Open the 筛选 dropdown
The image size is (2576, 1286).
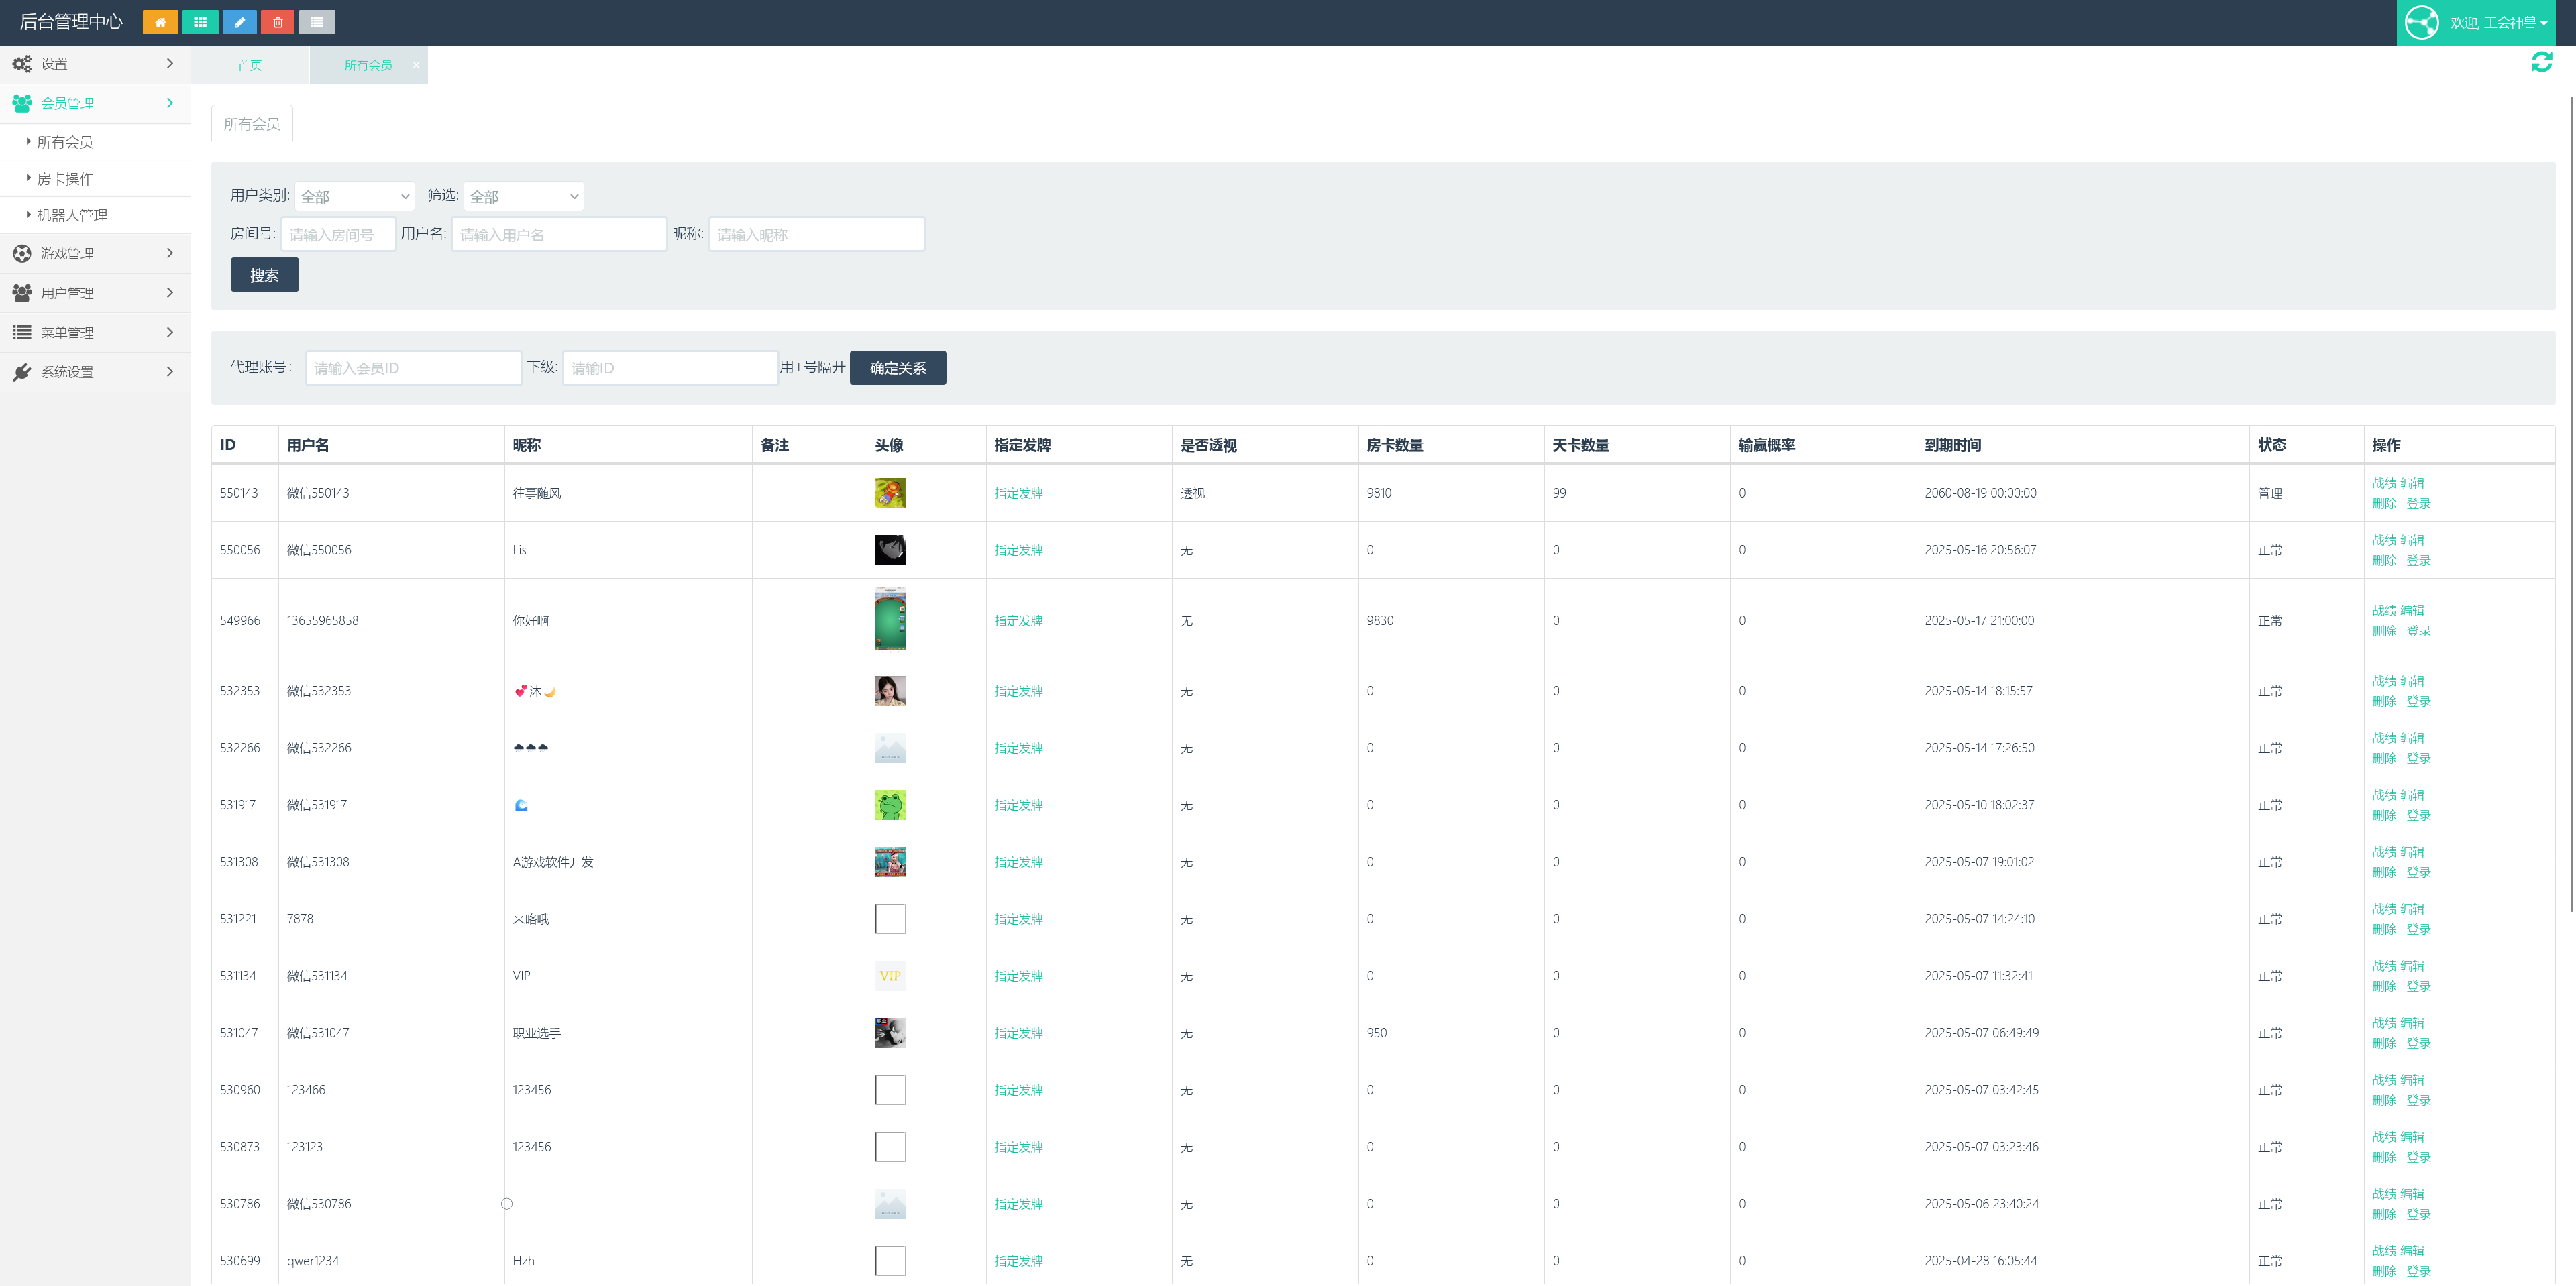pos(523,197)
